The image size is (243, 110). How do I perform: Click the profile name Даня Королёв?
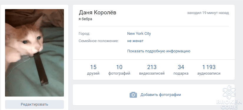[x=97, y=13]
